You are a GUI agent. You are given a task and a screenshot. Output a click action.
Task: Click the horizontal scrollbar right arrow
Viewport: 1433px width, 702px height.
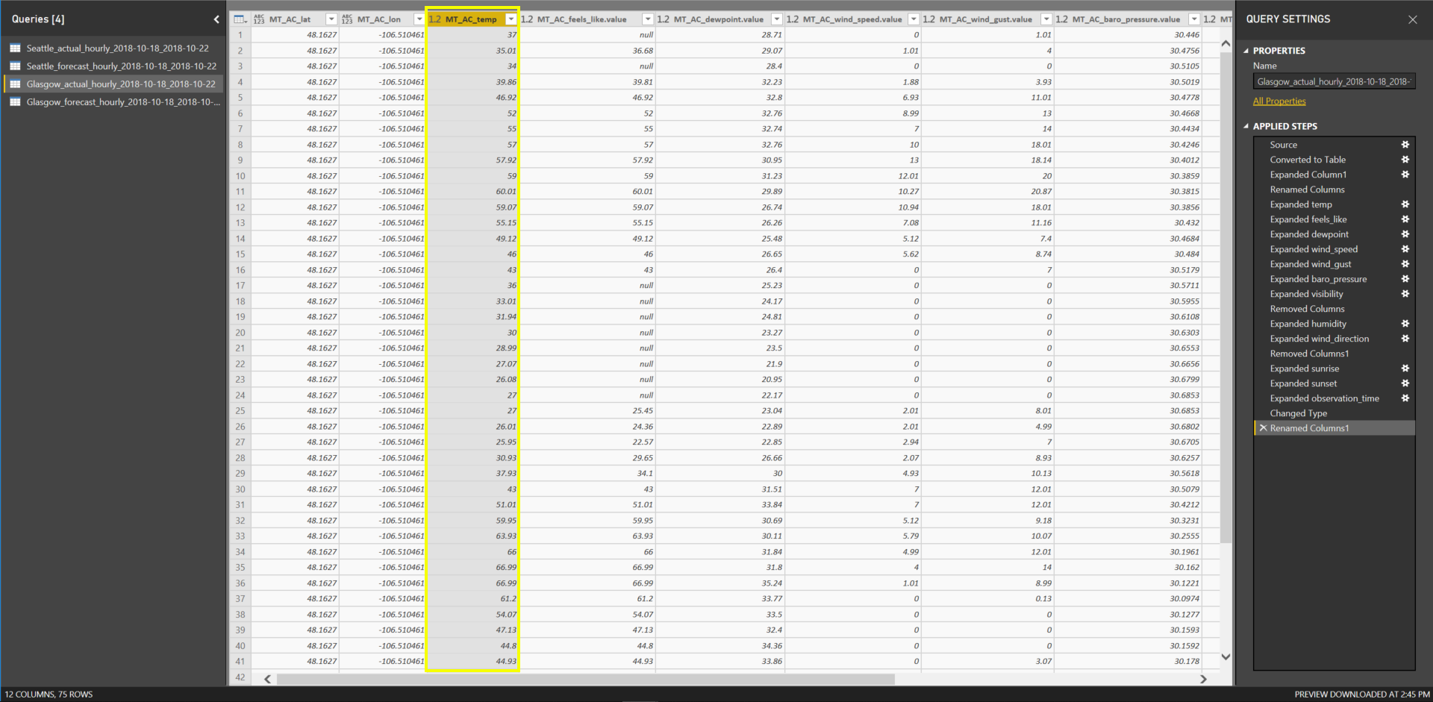tap(1202, 679)
